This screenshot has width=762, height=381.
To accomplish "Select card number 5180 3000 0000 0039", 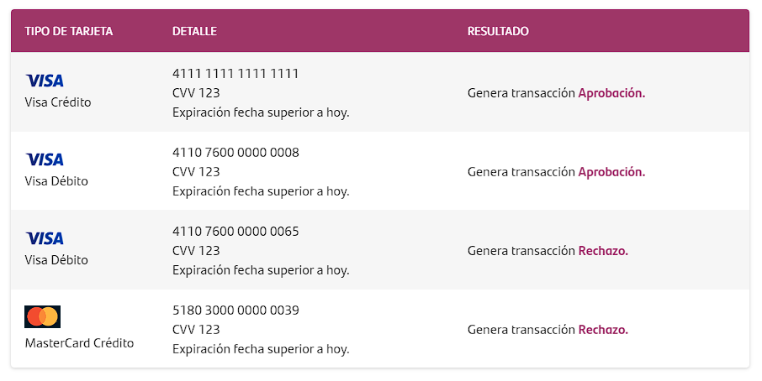I will click(235, 311).
